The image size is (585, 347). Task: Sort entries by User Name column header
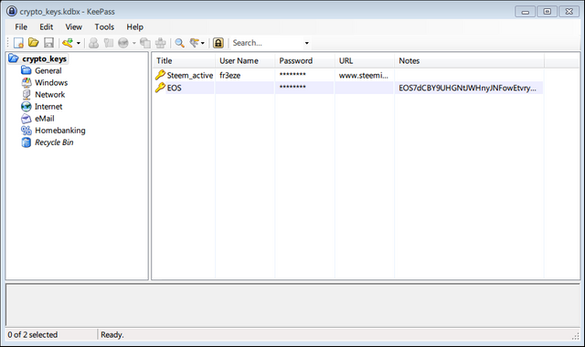click(x=245, y=61)
